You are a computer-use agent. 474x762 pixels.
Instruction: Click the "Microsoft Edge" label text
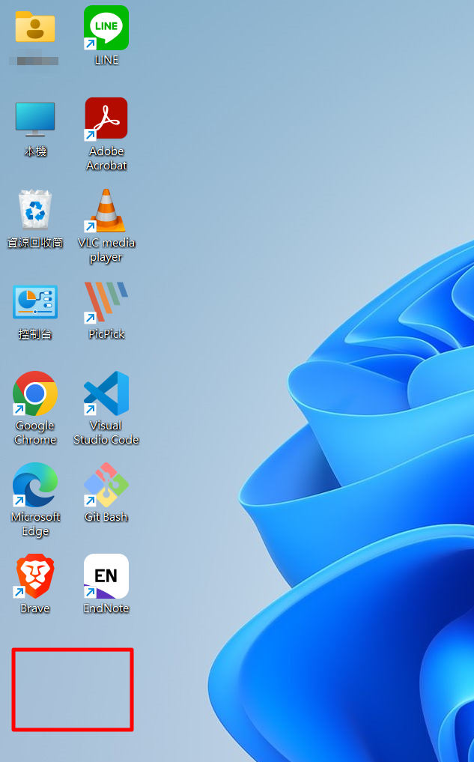pos(35,524)
